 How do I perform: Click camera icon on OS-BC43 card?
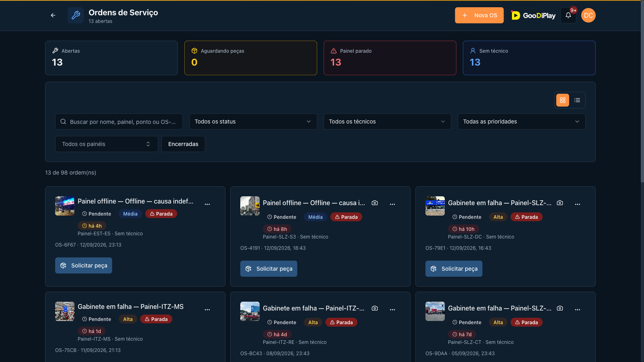[x=375, y=308]
